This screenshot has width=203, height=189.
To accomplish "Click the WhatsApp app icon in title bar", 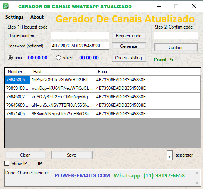I will (x=6, y=6).
